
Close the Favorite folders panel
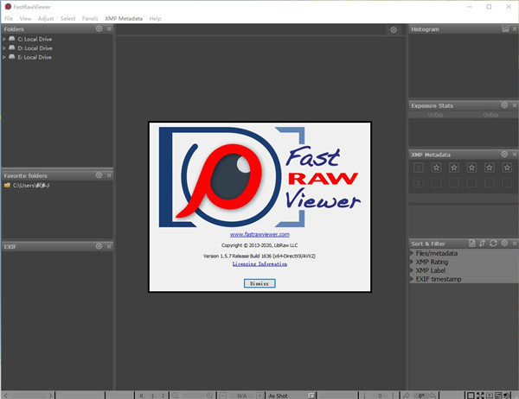pyautogui.click(x=108, y=174)
